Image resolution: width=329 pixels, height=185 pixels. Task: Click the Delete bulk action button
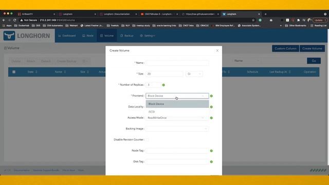pos(16,61)
